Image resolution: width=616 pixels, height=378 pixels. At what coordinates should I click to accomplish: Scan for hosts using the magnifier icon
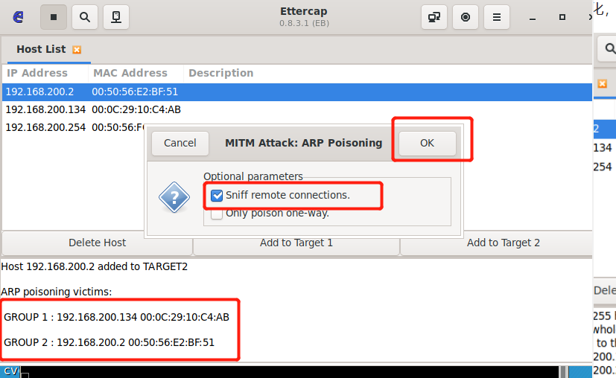coord(85,16)
